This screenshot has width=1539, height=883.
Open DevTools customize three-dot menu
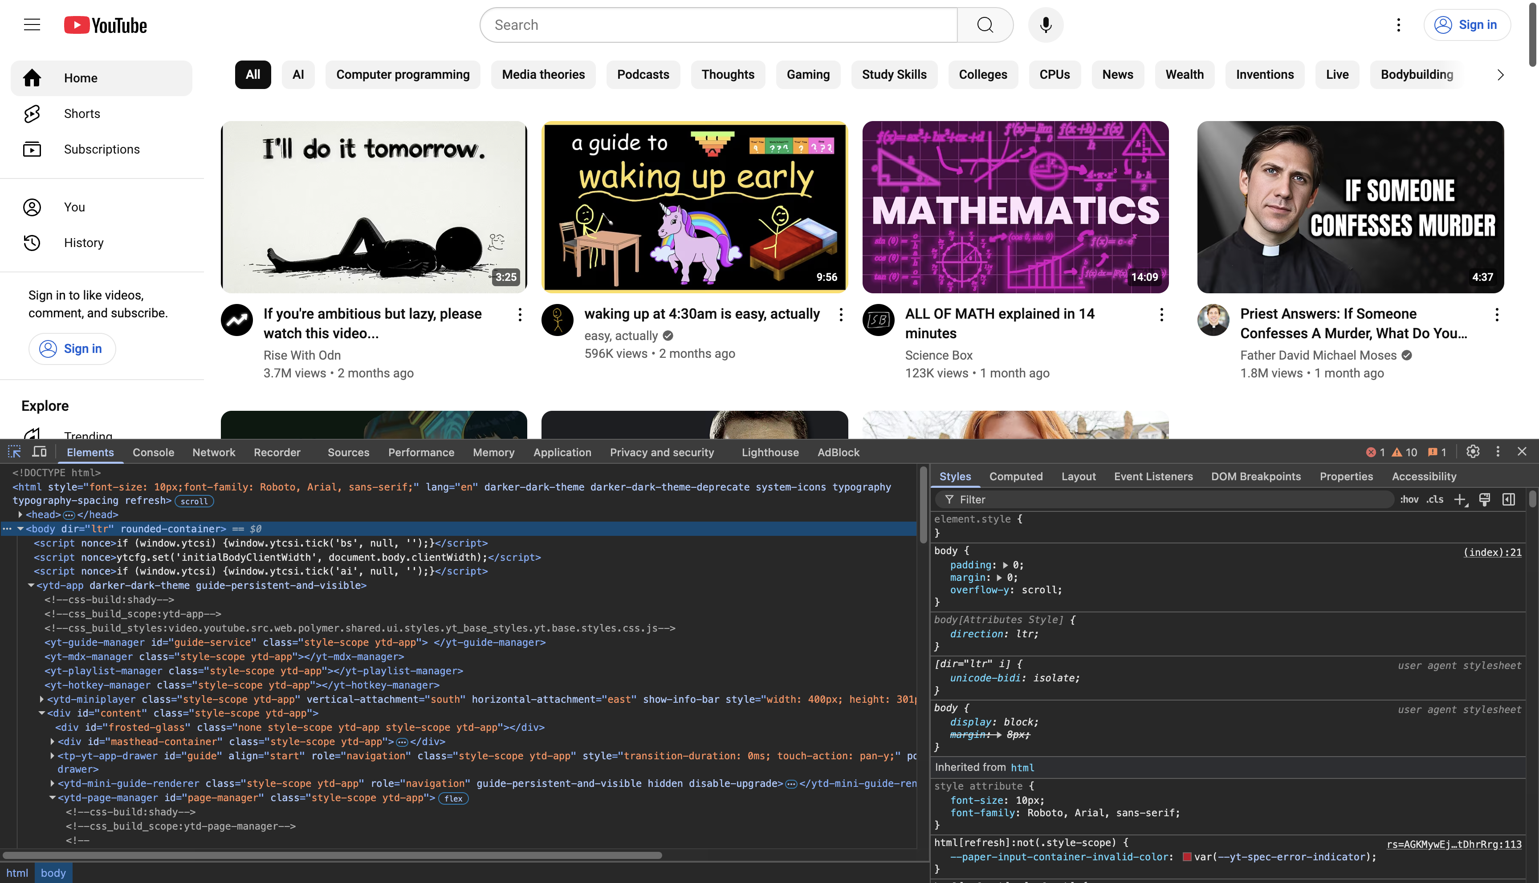pyautogui.click(x=1498, y=452)
